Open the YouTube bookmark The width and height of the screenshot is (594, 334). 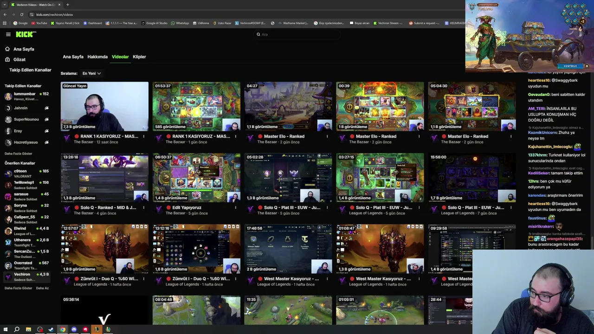[39, 23]
